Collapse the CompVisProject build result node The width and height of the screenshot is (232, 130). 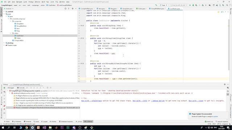point(8,91)
